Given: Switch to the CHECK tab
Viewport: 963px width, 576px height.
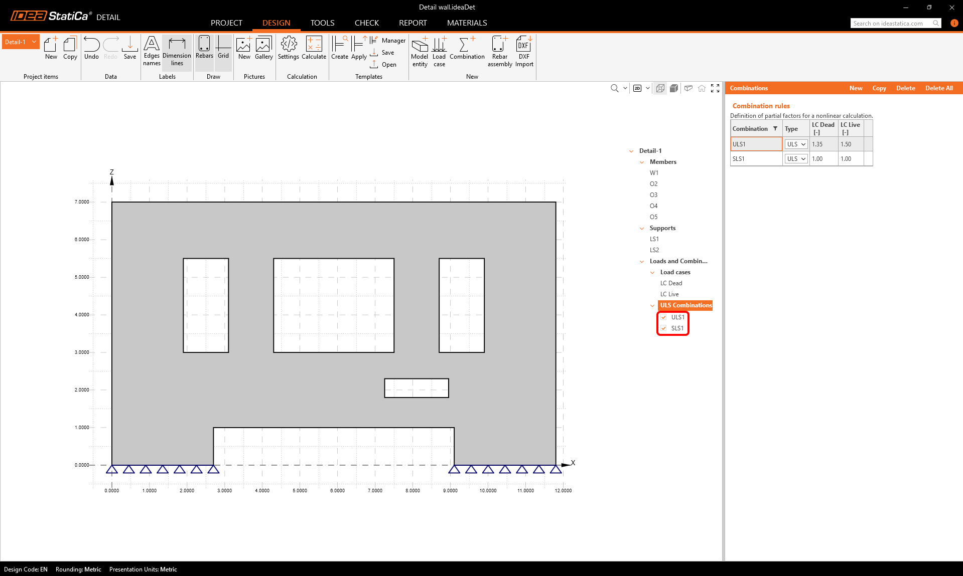Looking at the screenshot, I should [x=366, y=23].
